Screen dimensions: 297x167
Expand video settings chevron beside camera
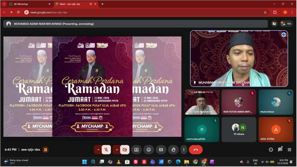coord(117,150)
